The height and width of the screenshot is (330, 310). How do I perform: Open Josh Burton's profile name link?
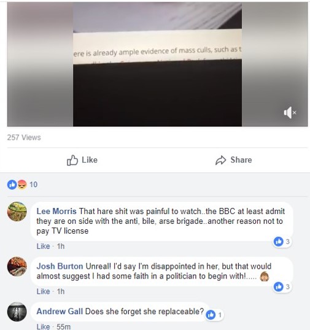click(x=60, y=266)
